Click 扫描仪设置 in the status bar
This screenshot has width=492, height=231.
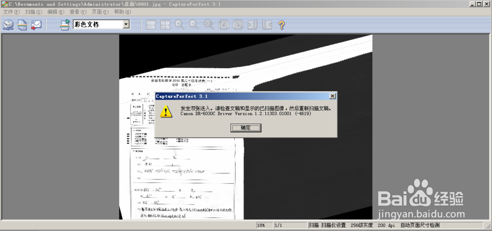(x=333, y=225)
